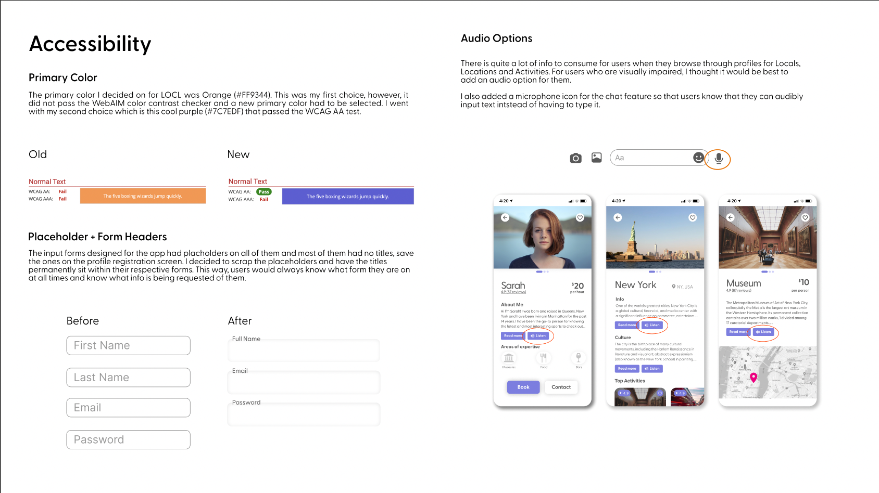This screenshot has width=879, height=493.
Task: Open the image gallery icon beside the camera
Action: tap(597, 158)
